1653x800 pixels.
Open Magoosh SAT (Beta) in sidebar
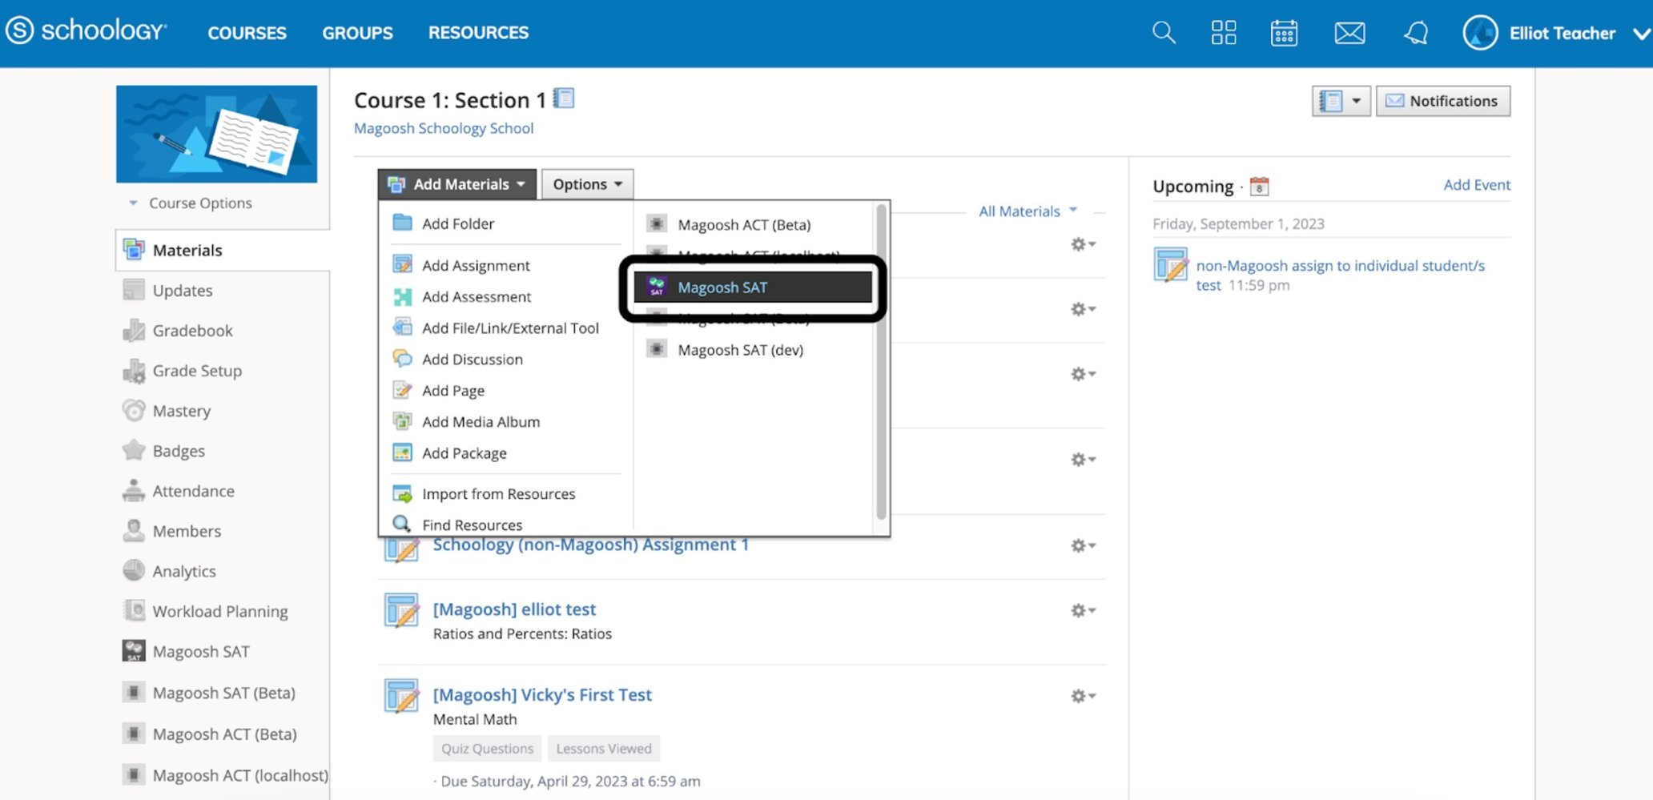point(224,693)
